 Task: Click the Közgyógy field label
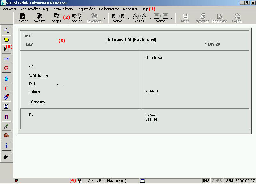[x=37, y=102]
